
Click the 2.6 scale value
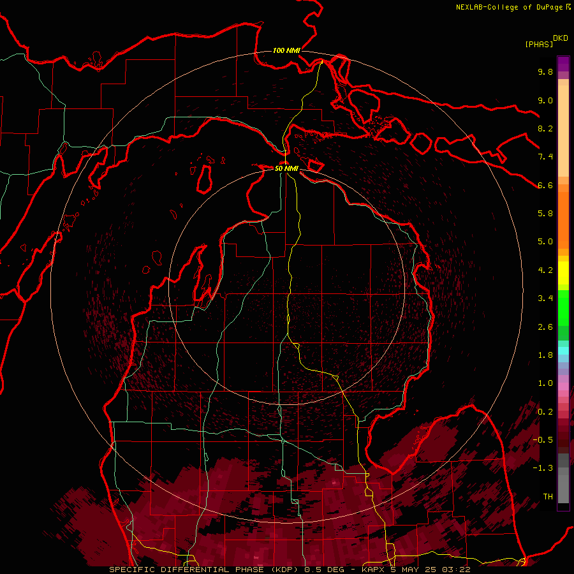click(x=545, y=327)
